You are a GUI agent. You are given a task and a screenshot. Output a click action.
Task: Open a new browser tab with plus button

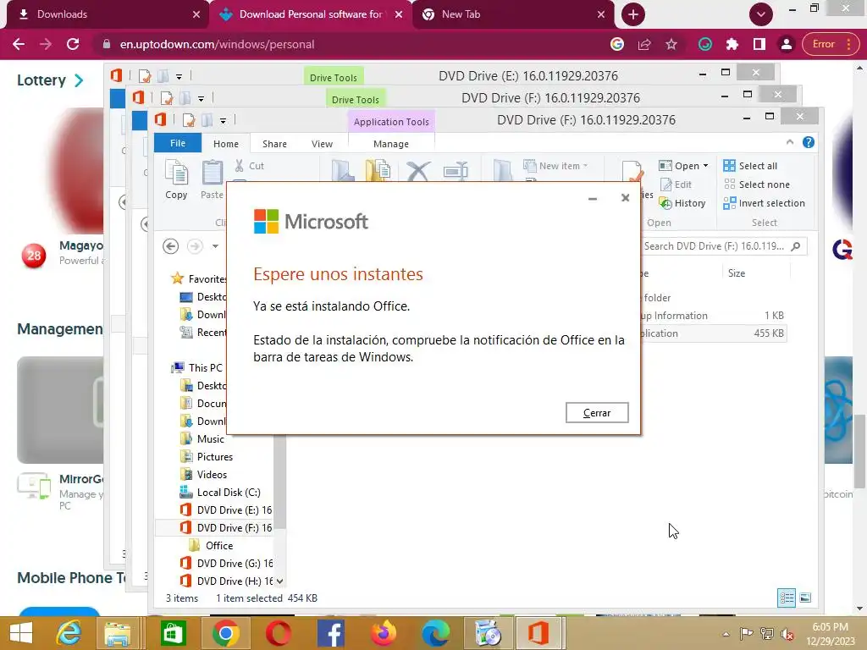click(x=633, y=14)
